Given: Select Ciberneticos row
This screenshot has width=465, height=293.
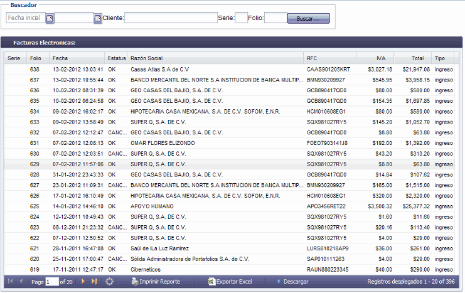Looking at the screenshot, I should 229,270.
